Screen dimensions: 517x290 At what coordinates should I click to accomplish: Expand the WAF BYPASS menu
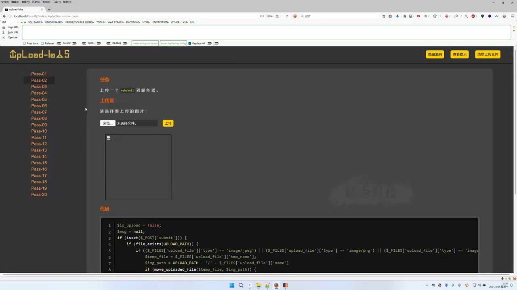click(116, 22)
